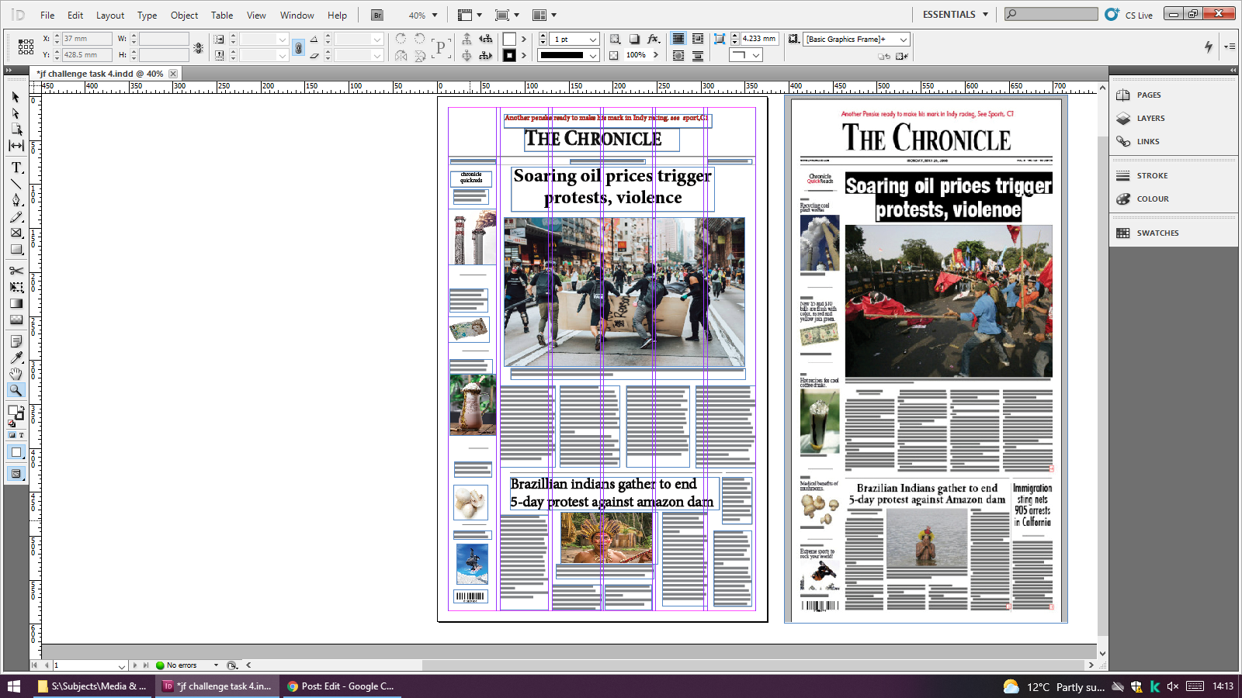Toggle constrain width and height proportions
1242x698 pixels.
coord(199,47)
